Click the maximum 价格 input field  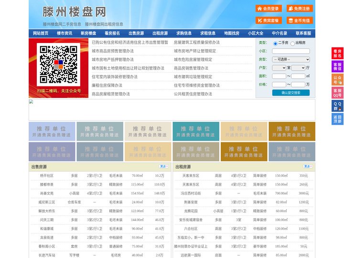298,85
